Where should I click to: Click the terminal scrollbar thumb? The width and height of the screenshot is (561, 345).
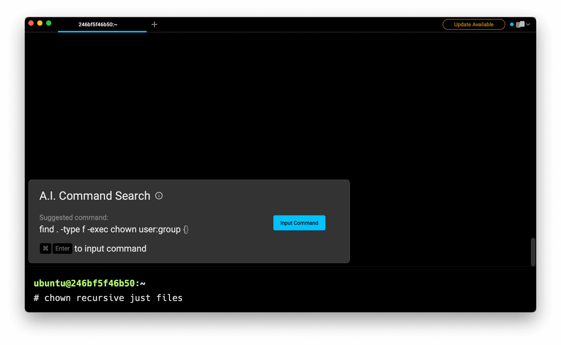tap(533, 252)
